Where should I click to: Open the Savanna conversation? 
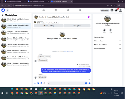tap(16, 45)
